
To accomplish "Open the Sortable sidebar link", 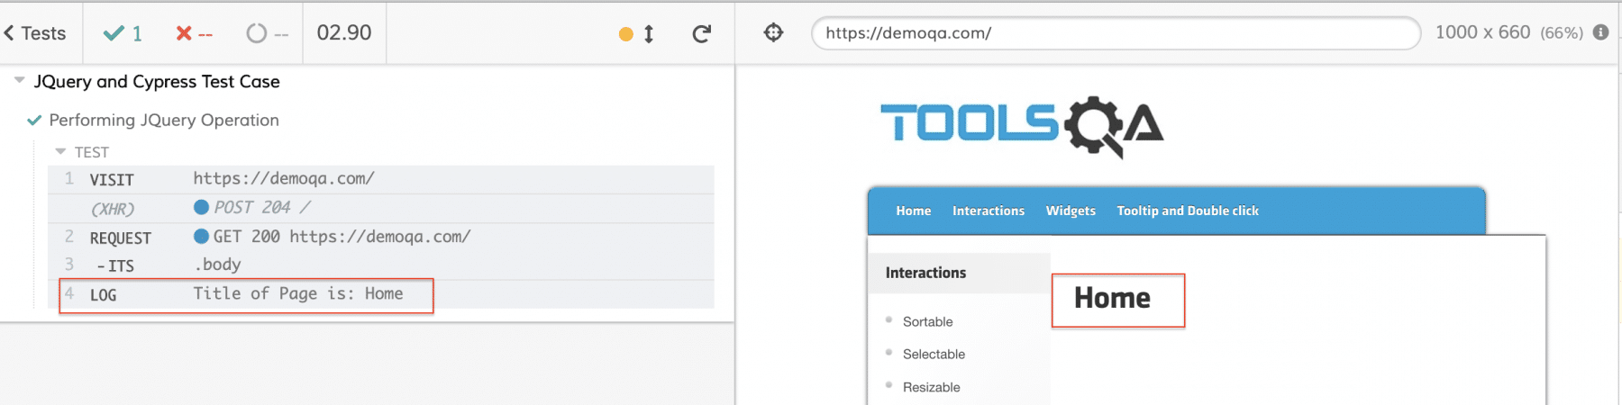I will (x=927, y=321).
